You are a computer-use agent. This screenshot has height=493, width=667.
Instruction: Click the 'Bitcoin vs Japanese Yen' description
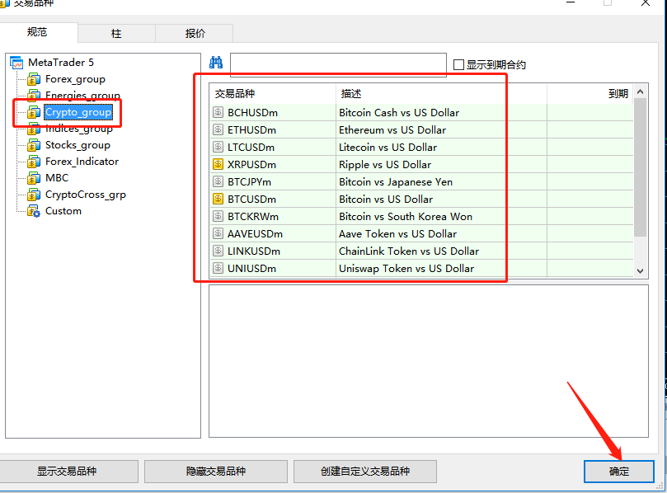pos(396,182)
